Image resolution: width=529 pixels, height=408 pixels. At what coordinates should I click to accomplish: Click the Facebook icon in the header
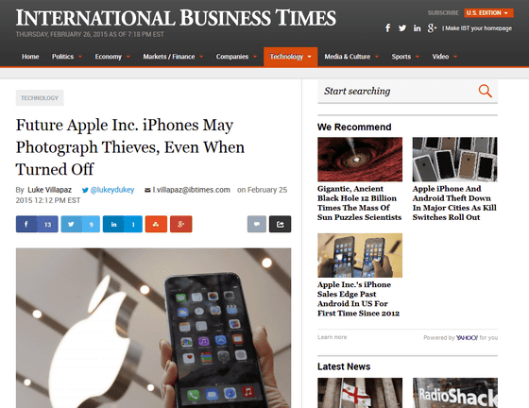pos(388,28)
